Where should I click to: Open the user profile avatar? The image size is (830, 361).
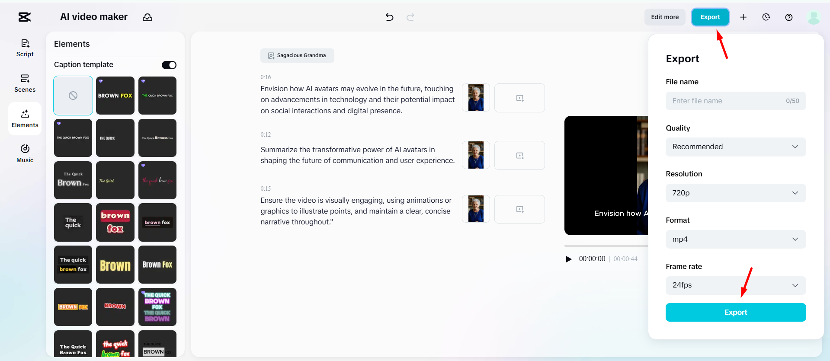(x=814, y=17)
